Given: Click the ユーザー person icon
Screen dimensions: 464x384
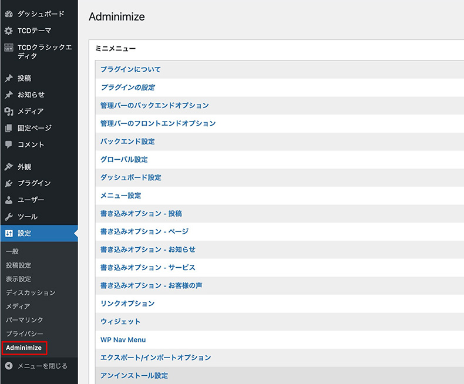Looking at the screenshot, I should (x=8, y=200).
